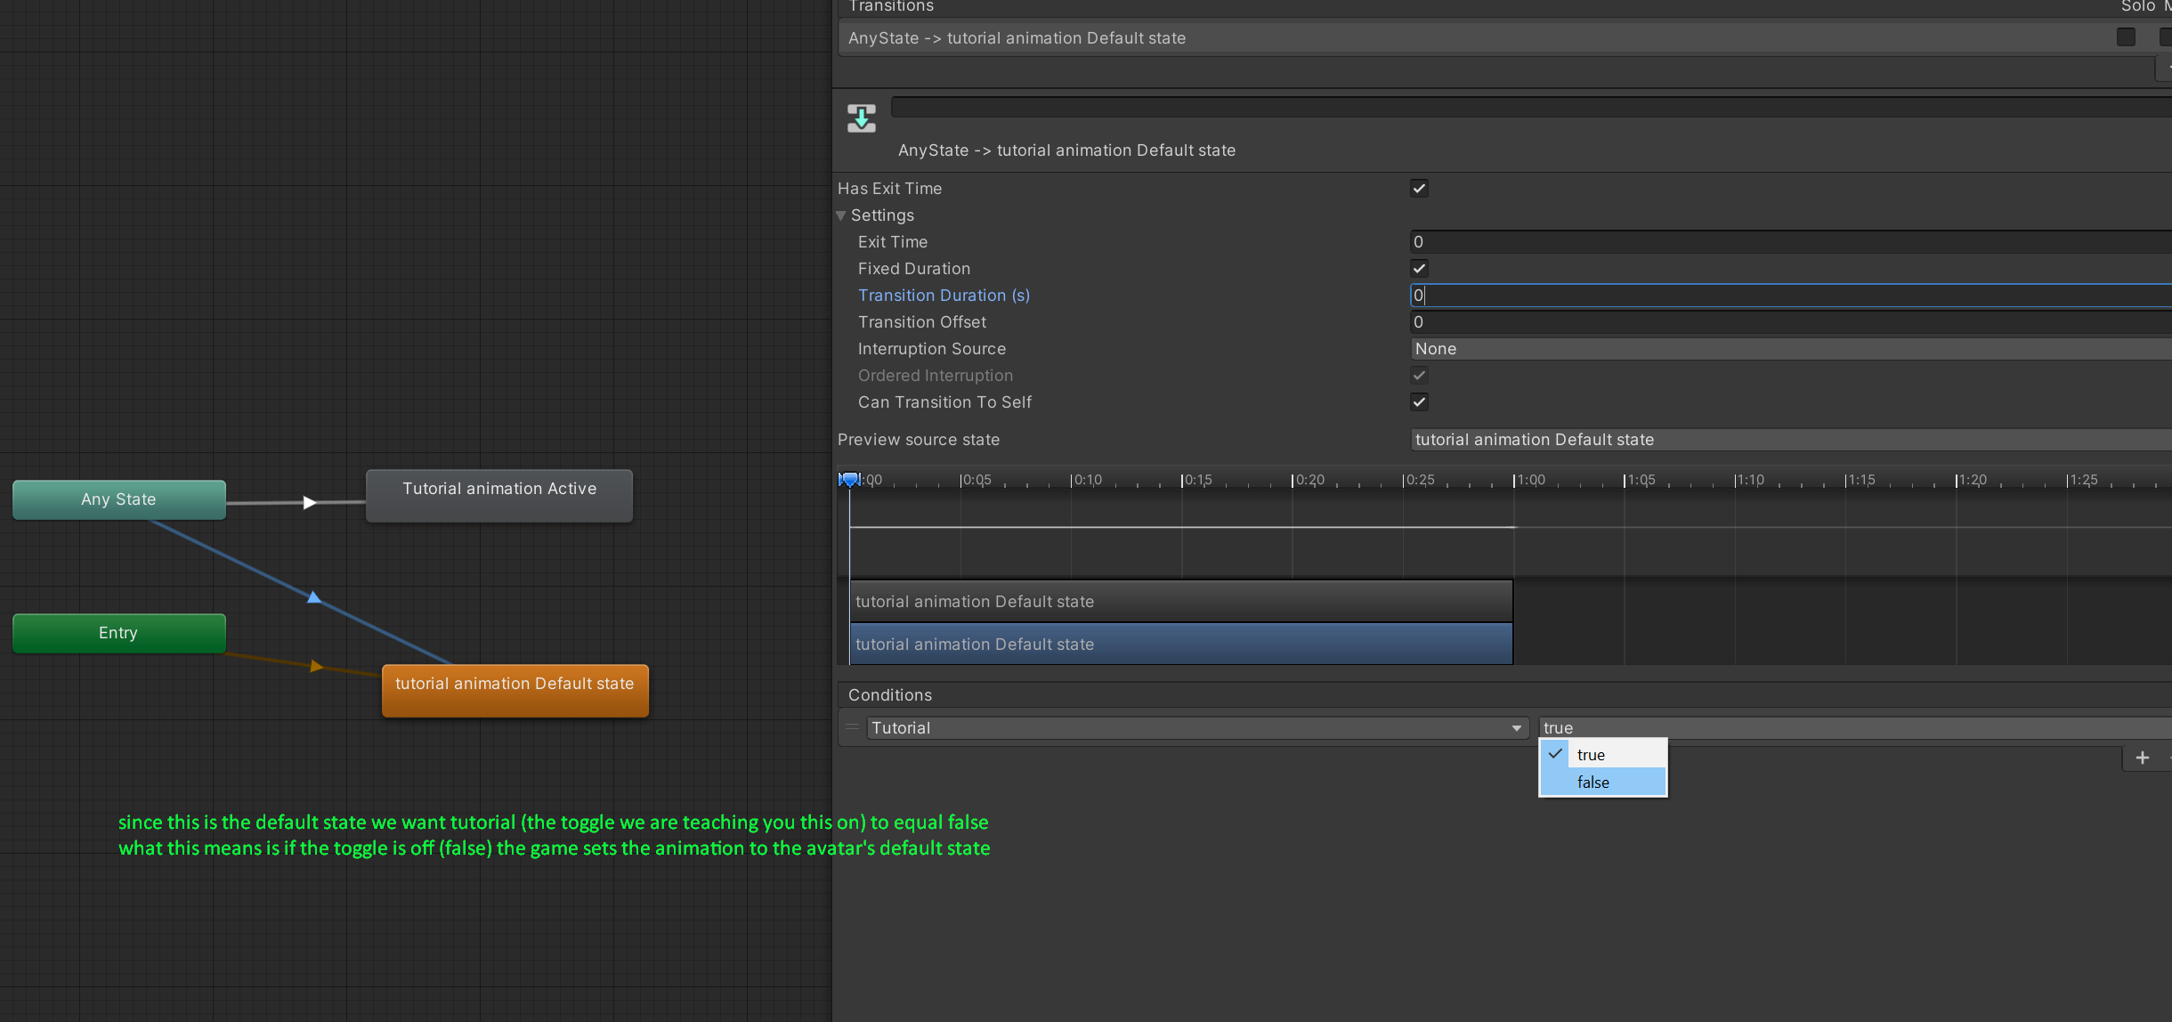Screen dimensions: 2172x1022
Task: Select the green Entry node
Action: tap(118, 633)
